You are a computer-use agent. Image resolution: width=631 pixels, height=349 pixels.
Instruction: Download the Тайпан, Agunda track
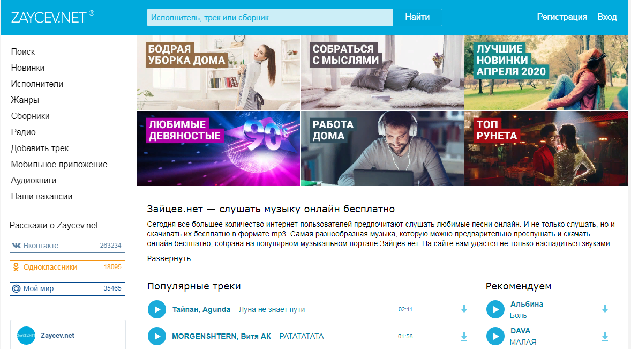pos(464,309)
